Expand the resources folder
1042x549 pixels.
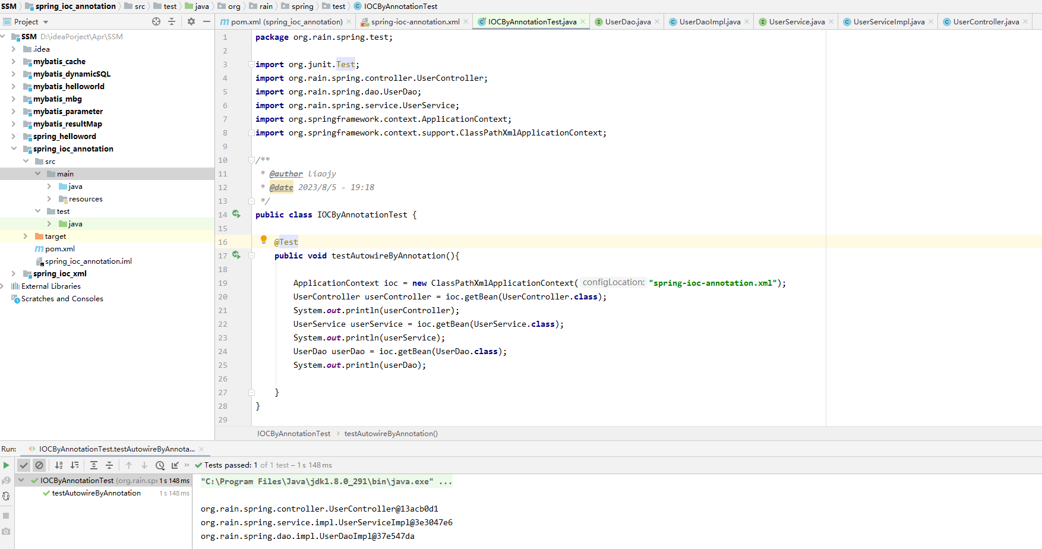49,198
